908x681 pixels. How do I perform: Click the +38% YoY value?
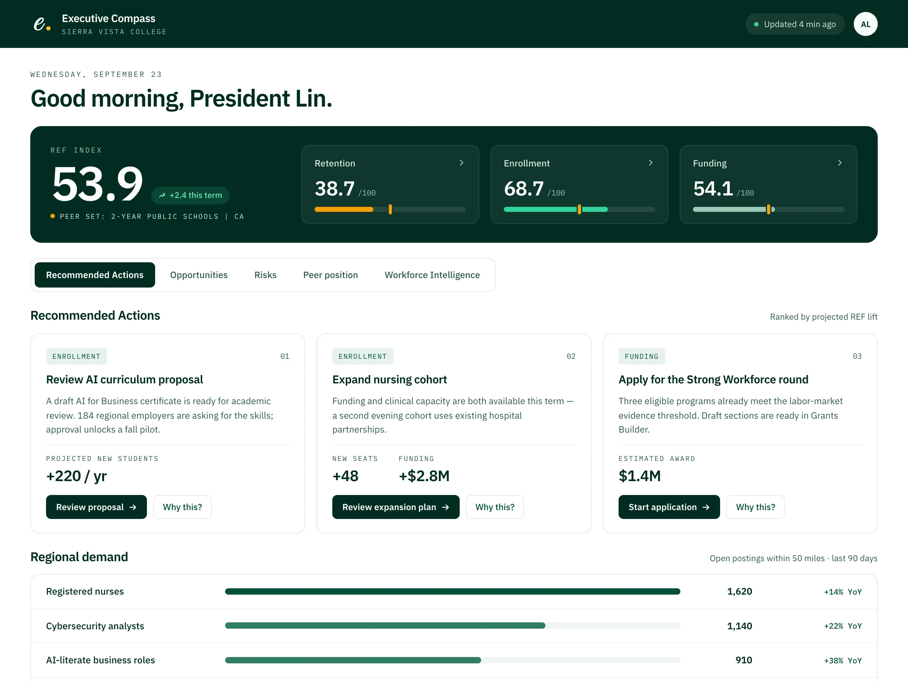(x=843, y=661)
